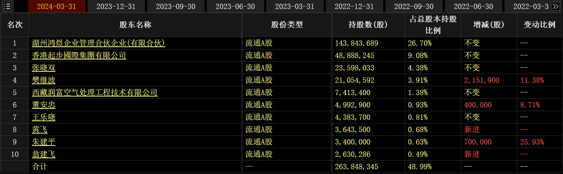Screen dimensions: 563x174
Task: Open shareholder 湖州鸿煜企业管理合伙企业(有限合伙)
Action: point(99,43)
